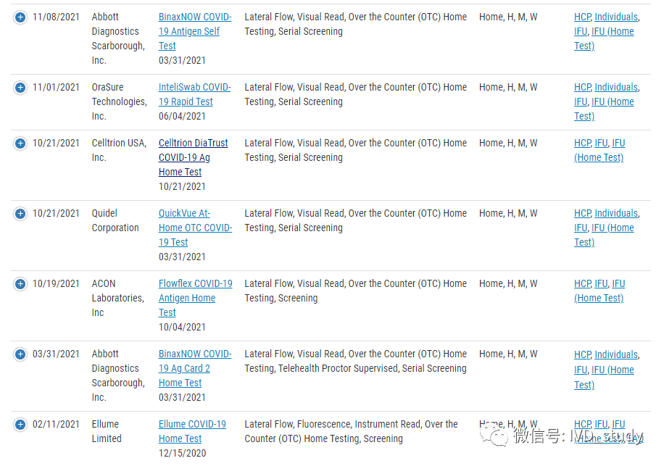Select Serial Screening attributes in Celltrion row
The image size is (664, 466).
pyautogui.click(x=356, y=150)
